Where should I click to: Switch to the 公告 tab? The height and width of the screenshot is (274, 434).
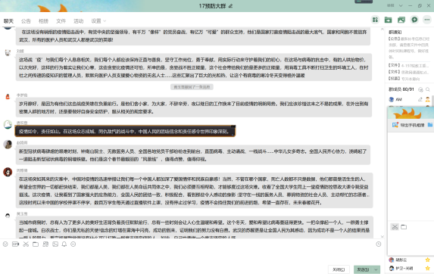(x=26, y=21)
